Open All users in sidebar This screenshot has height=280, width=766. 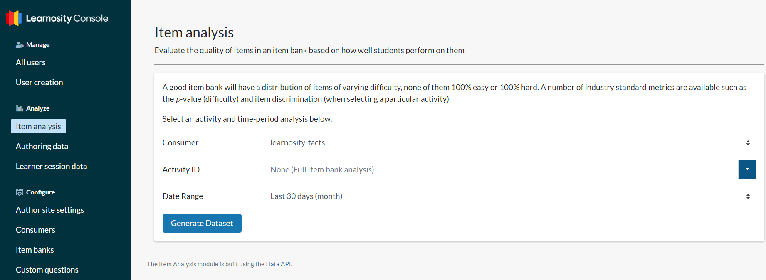tap(31, 62)
